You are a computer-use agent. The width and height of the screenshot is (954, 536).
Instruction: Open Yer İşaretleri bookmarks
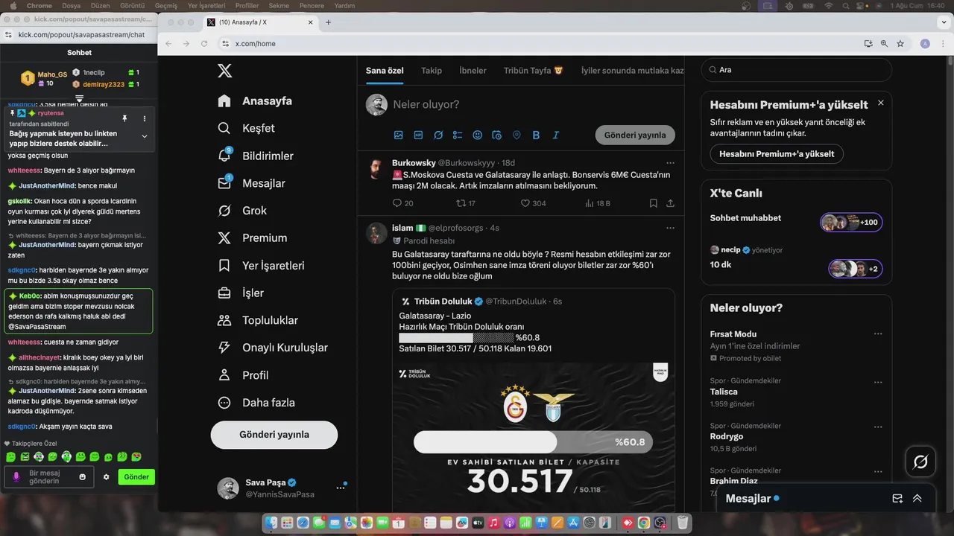pyautogui.click(x=261, y=265)
